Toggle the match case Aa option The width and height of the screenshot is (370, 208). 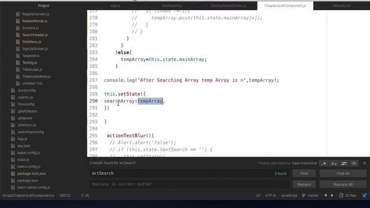(x=334, y=164)
